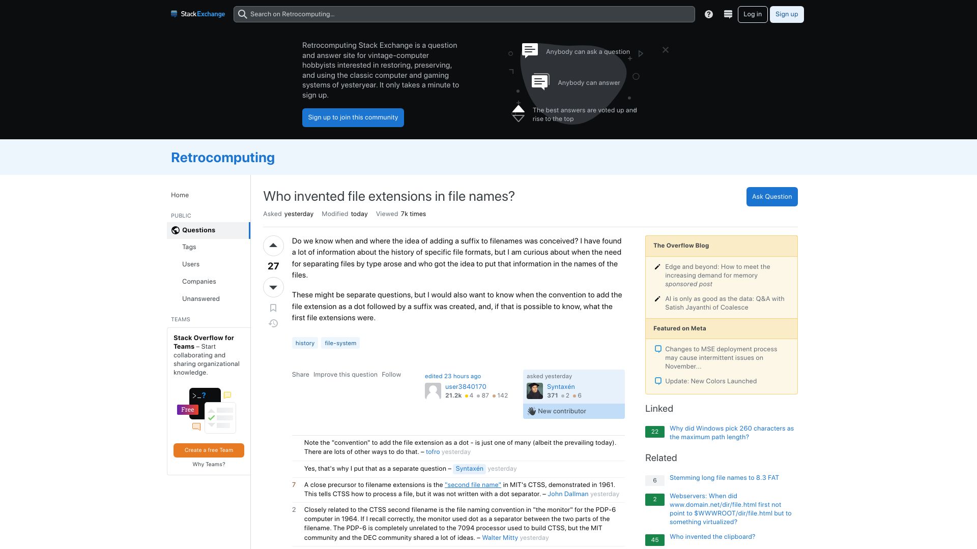Click the Ask Question button
The width and height of the screenshot is (977, 549).
point(772,197)
